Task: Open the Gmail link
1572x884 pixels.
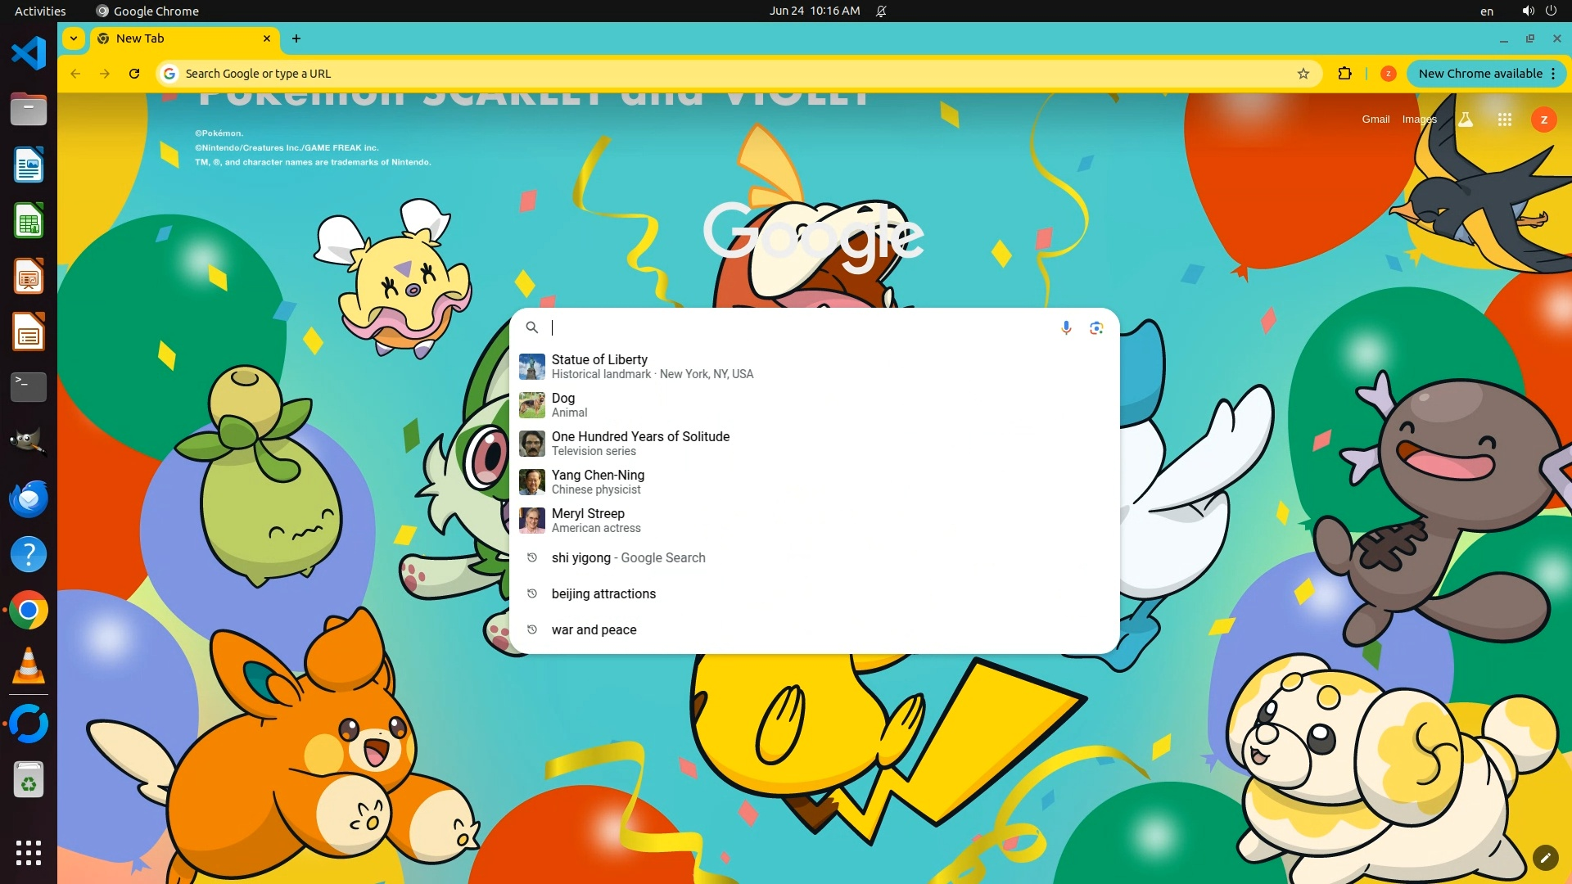Action: click(1375, 120)
